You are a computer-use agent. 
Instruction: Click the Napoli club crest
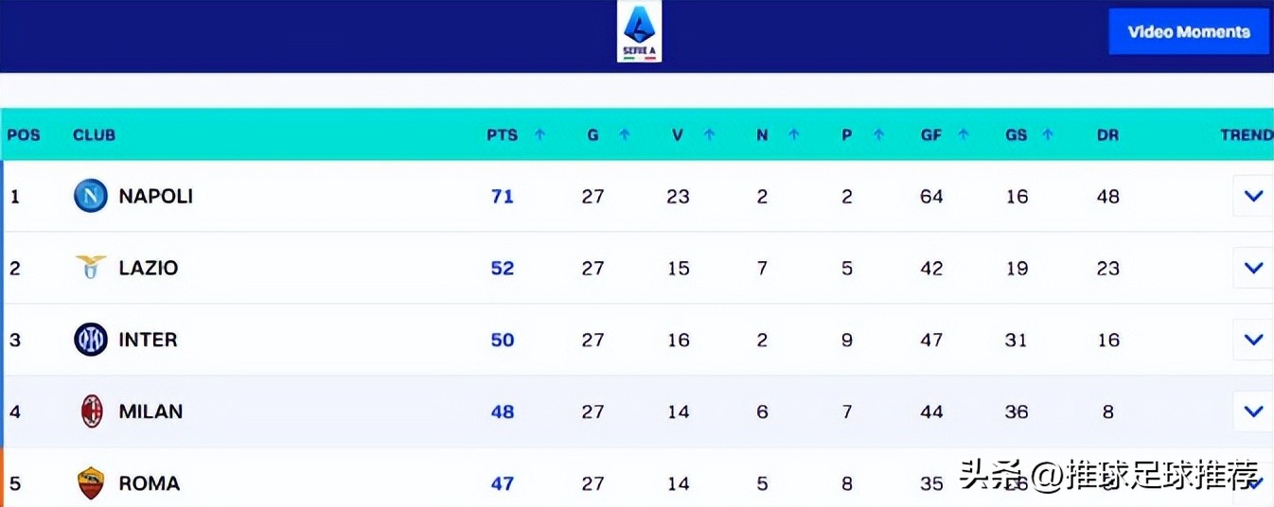point(91,196)
